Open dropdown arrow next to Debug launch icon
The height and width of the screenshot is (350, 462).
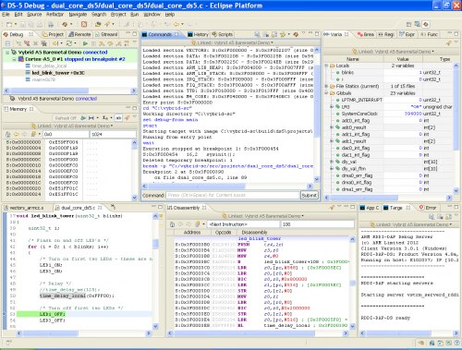tap(71, 24)
